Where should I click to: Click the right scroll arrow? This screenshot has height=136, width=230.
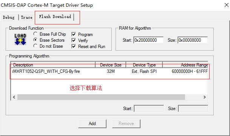205,97
